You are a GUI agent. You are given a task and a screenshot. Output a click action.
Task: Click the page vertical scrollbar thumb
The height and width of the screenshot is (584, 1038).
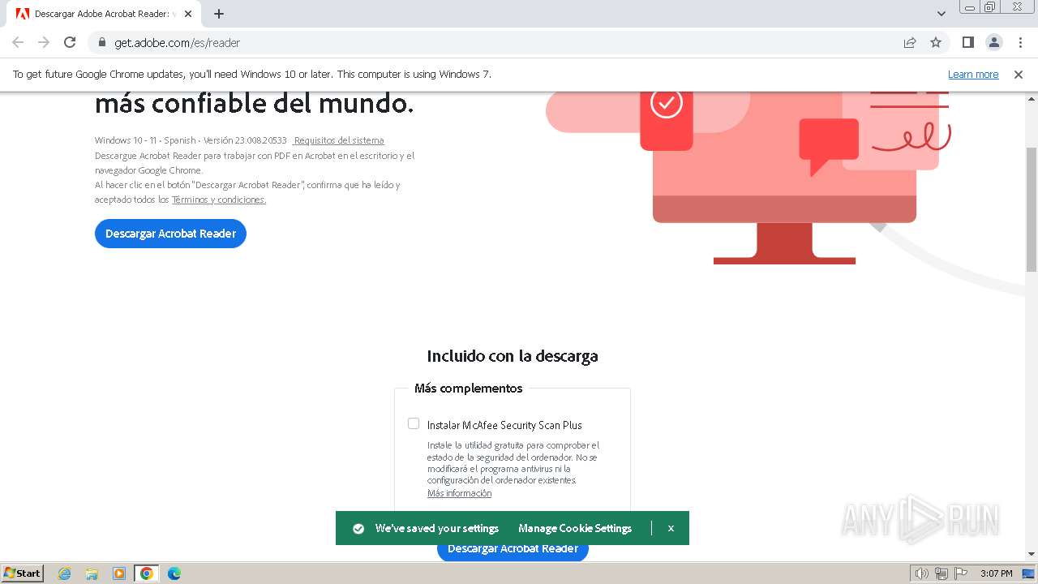click(1032, 210)
